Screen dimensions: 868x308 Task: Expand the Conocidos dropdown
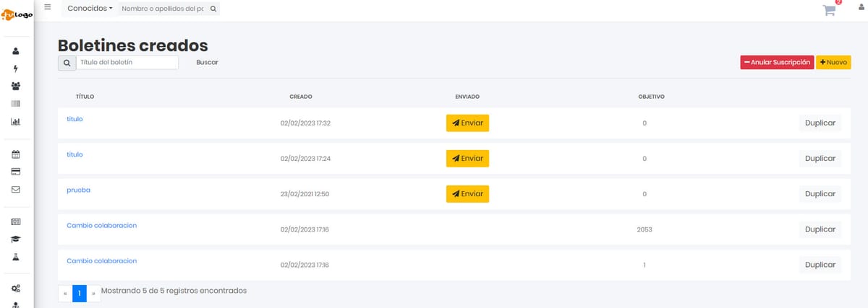point(90,9)
